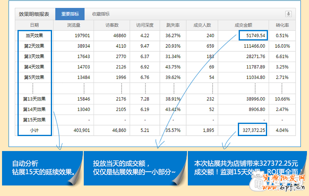Click the 访问深度 column header
This screenshot has width=309, height=196.
coord(145,25)
